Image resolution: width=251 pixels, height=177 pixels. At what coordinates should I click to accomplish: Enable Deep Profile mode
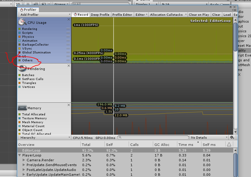100,14
